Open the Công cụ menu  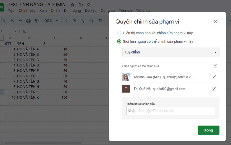click(108, 10)
